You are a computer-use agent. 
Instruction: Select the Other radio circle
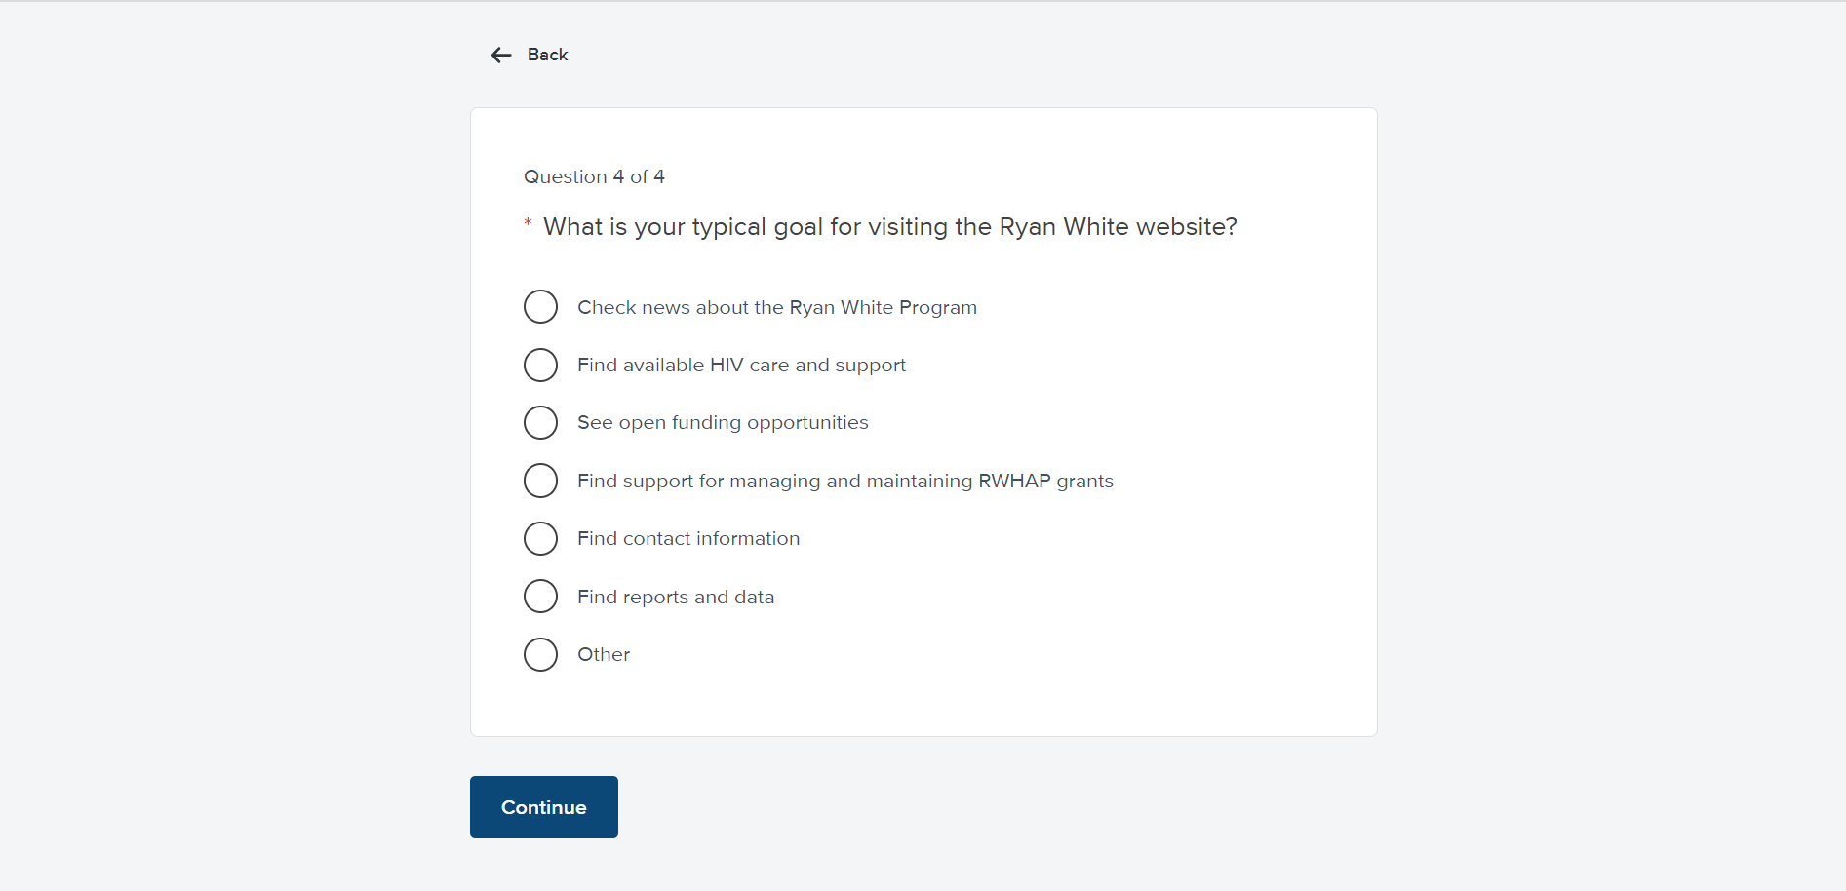[540, 654]
